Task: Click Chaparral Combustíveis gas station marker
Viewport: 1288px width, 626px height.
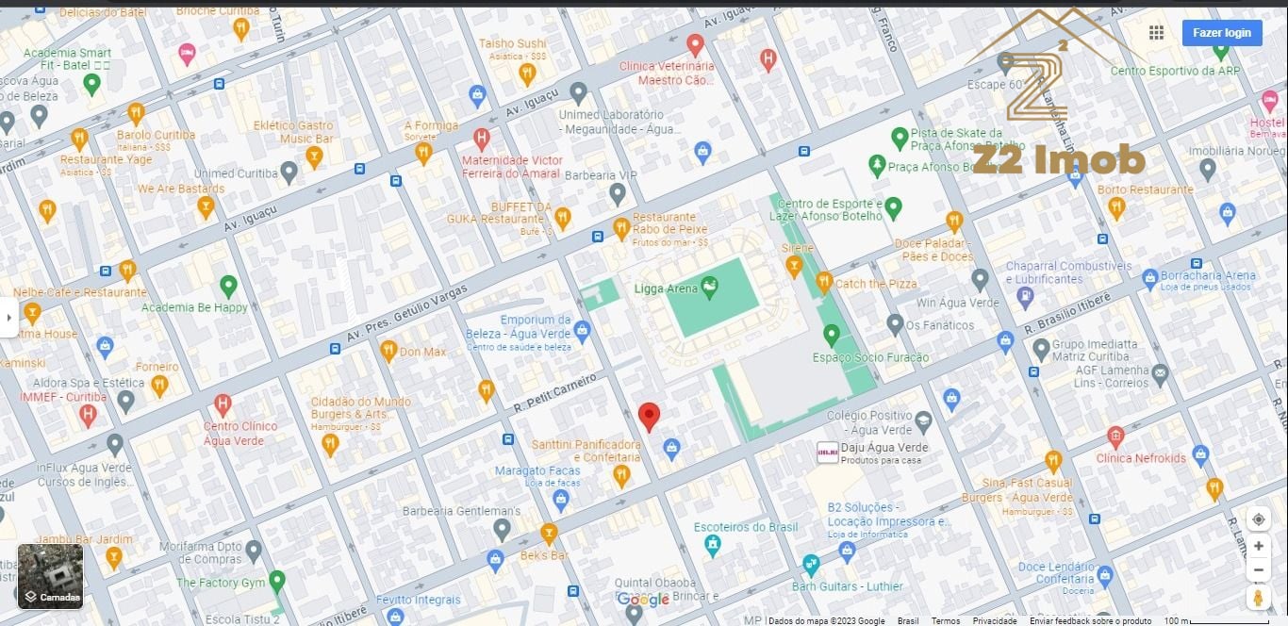Action: (1026, 299)
